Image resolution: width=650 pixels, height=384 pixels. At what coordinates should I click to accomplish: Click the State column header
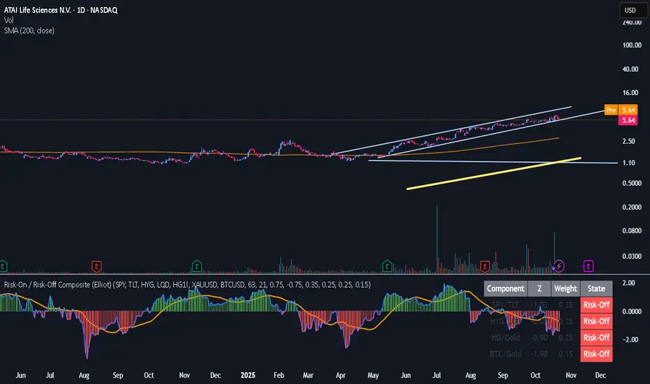click(596, 288)
